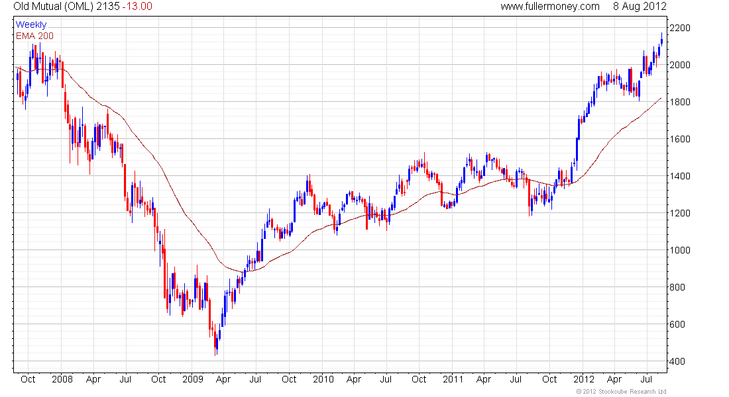
Task: Click the '2135' last price value
Action: pyautogui.click(x=108, y=7)
